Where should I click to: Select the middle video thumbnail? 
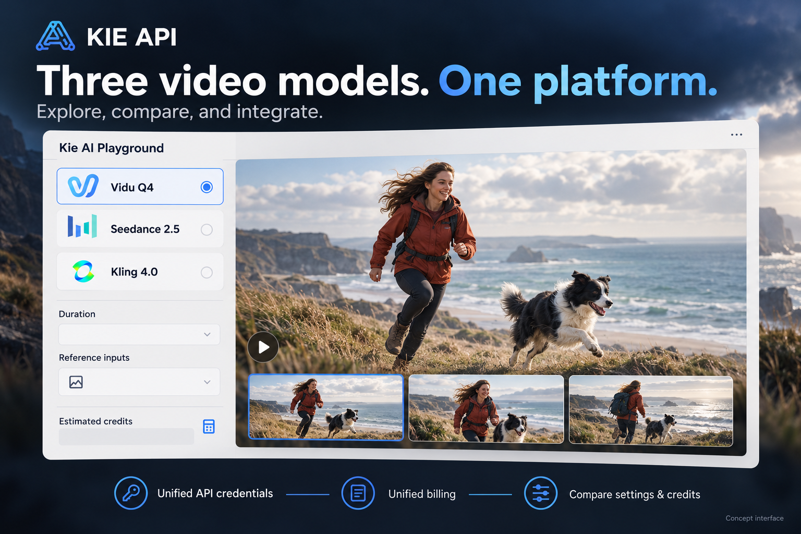click(486, 408)
